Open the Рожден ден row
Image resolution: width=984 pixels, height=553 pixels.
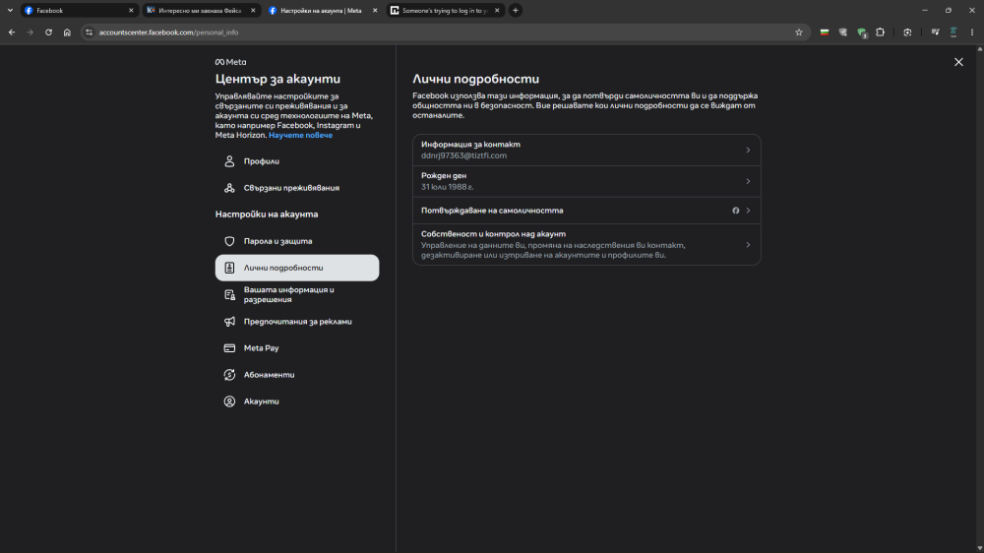[586, 181]
